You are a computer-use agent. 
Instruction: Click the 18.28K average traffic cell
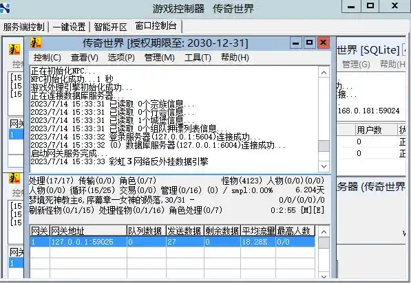coord(258,242)
